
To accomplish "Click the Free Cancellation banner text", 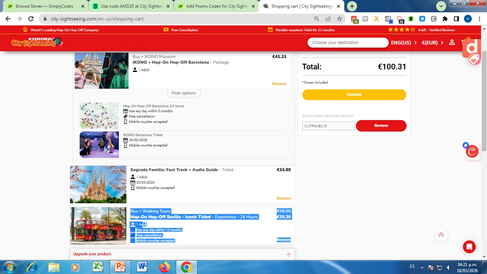I will [185, 30].
